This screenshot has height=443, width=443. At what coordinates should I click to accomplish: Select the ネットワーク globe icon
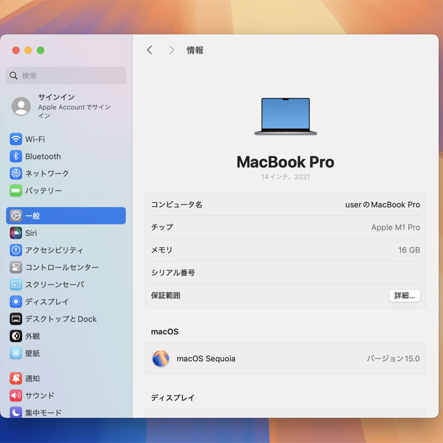point(16,173)
